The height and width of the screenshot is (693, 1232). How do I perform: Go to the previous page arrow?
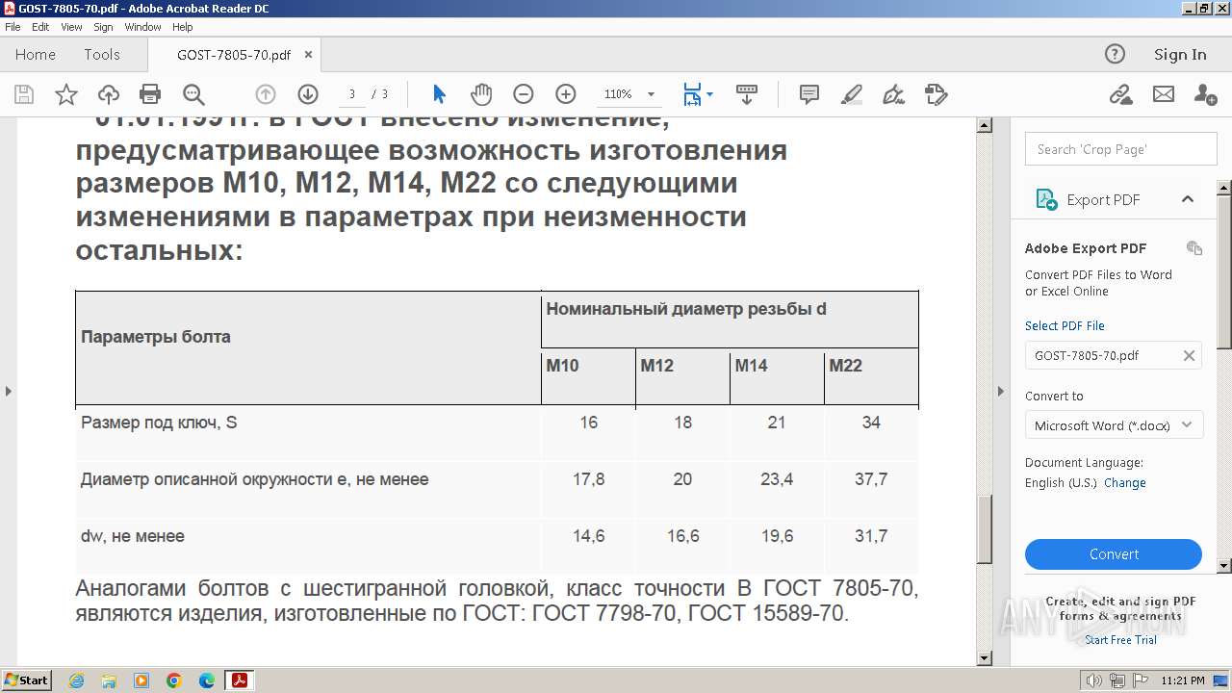click(x=266, y=94)
